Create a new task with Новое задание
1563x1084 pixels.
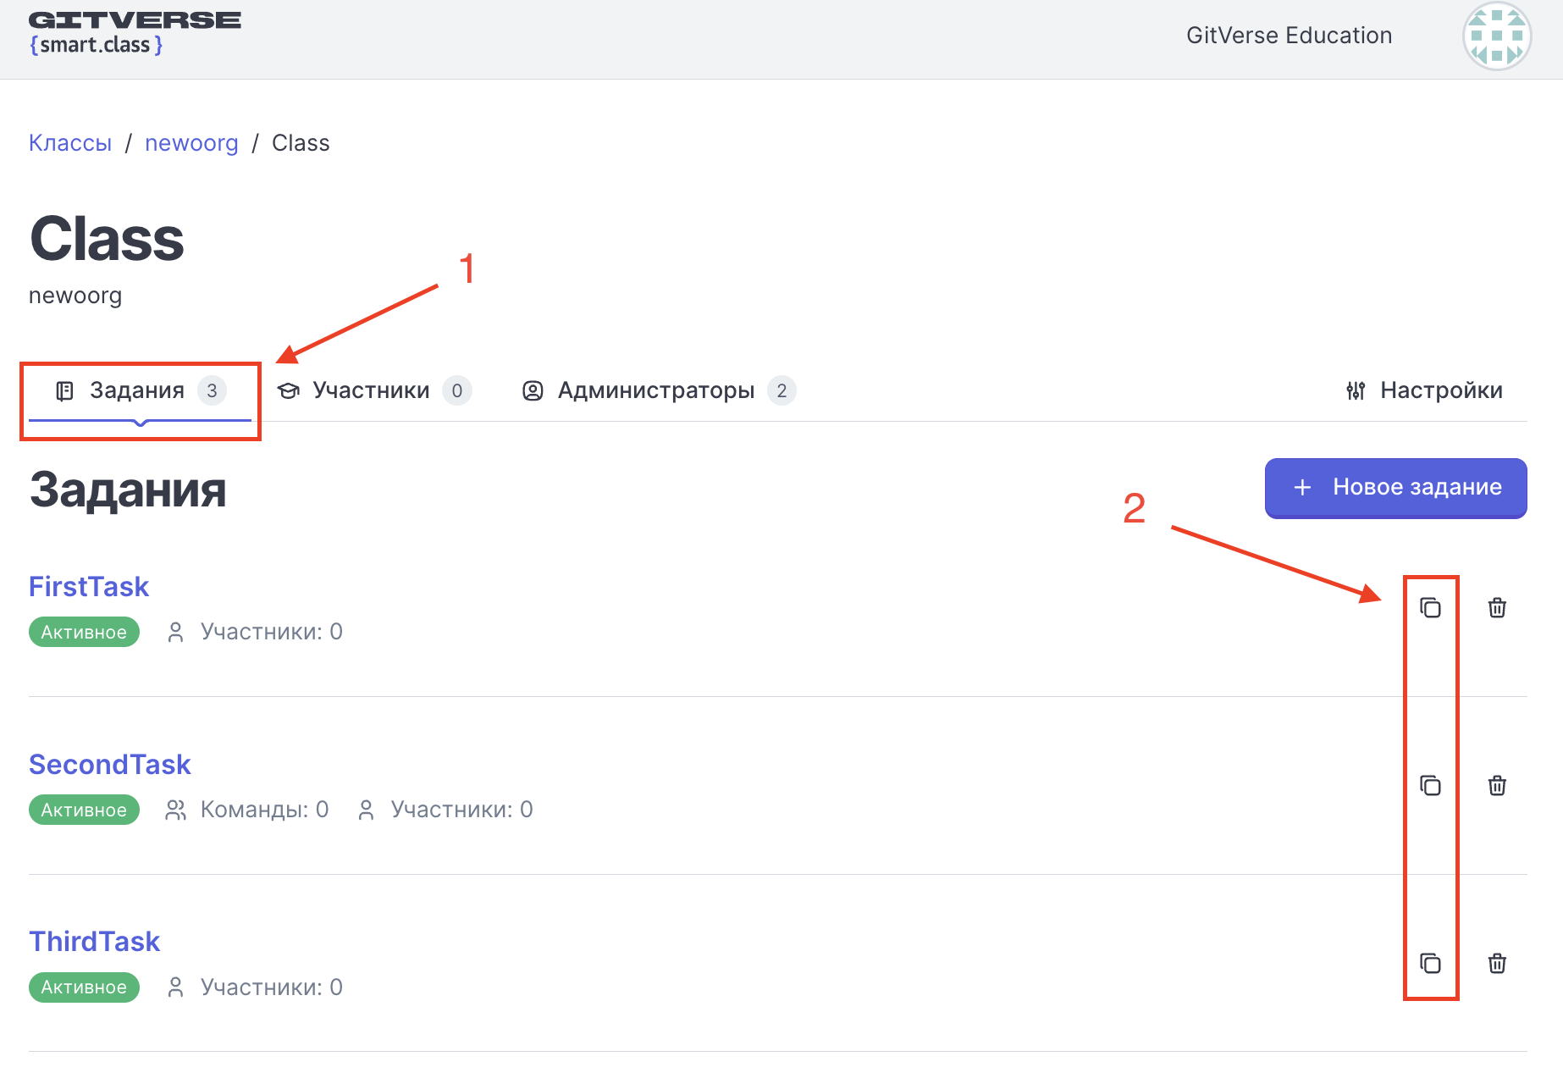click(x=1395, y=488)
